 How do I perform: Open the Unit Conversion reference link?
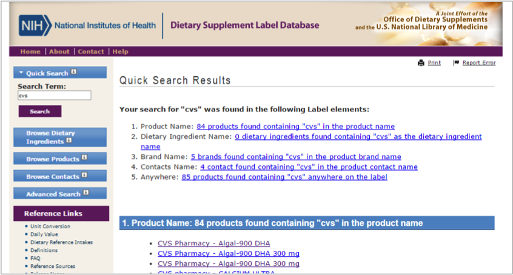[x=50, y=227]
